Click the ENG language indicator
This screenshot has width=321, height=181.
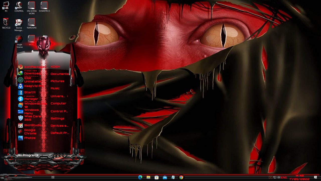[x=284, y=177]
